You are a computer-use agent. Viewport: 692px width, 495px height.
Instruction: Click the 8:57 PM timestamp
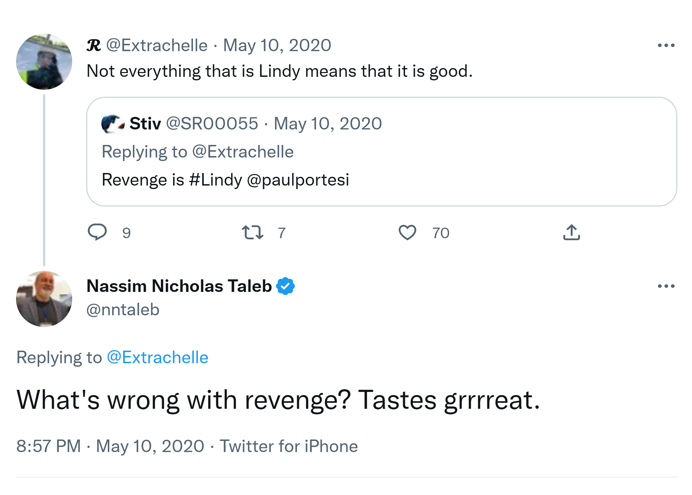coord(48,446)
